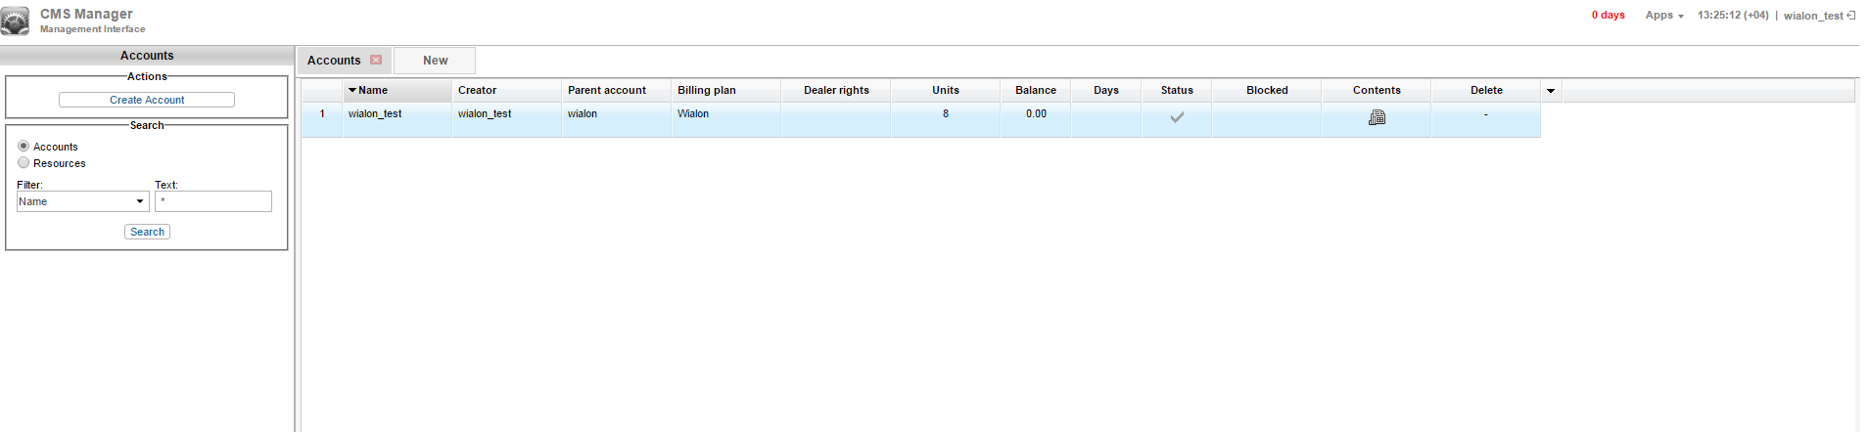Click the Billing plan column header
The height and width of the screenshot is (432, 1869).
[707, 91]
